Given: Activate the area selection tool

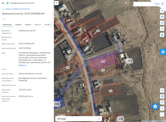Looking at the screenshot, I should 162,23.
